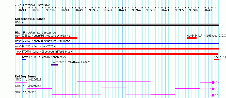Click the nsv6434417 Sedlazeck2020 label
226x98 pixels.
(206, 36)
